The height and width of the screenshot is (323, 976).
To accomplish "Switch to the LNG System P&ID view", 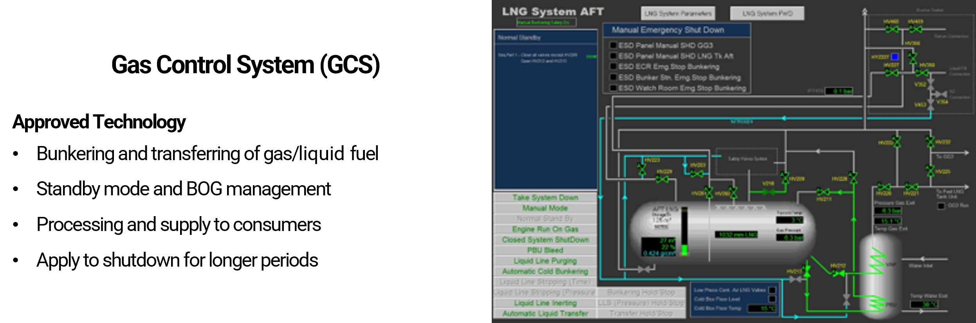I will click(x=767, y=13).
